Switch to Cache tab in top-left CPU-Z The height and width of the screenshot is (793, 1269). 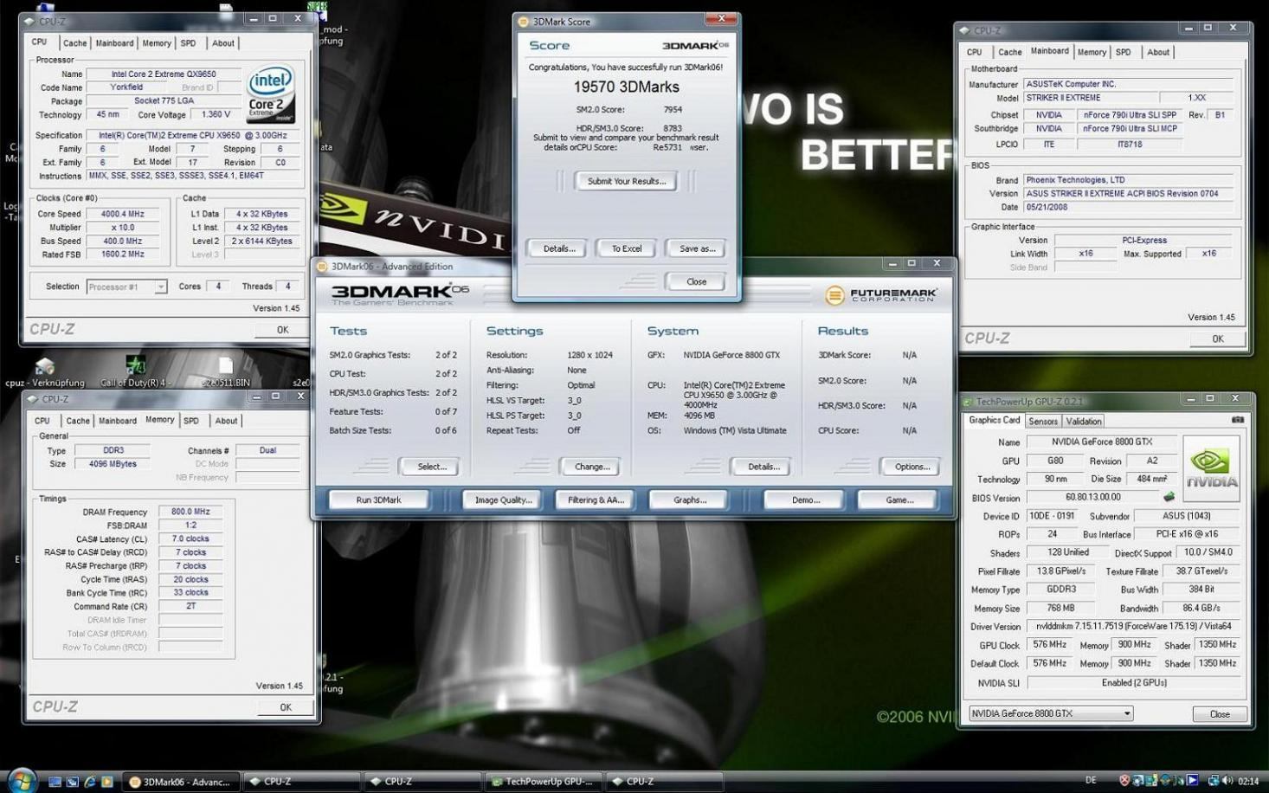click(74, 43)
